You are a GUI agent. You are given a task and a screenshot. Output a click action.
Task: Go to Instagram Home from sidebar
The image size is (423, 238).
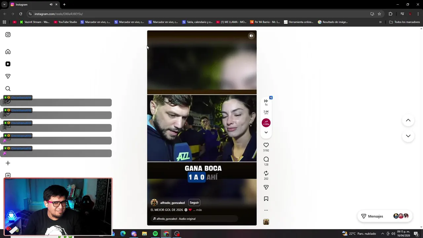point(8,52)
